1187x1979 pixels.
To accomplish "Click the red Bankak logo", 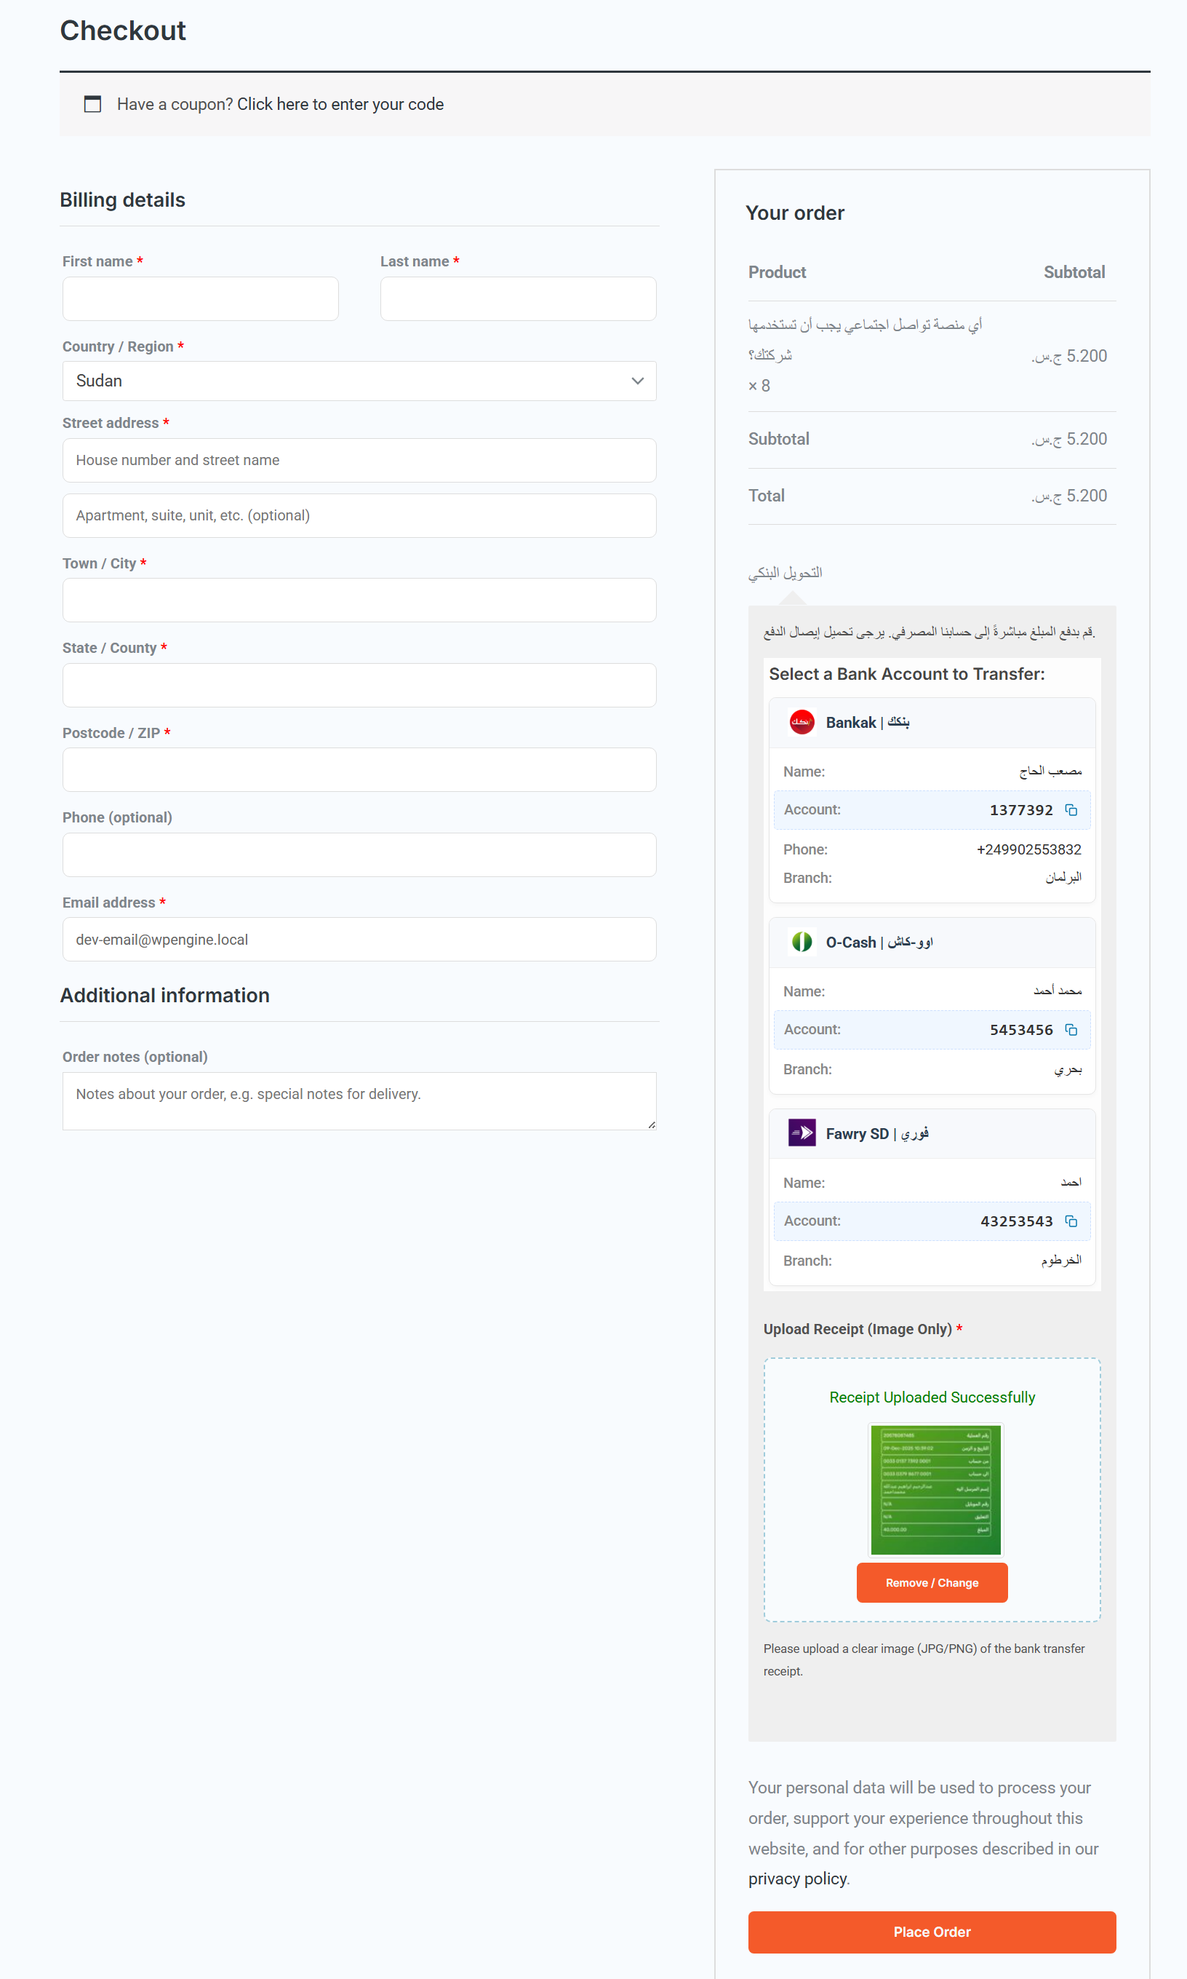I will (x=802, y=722).
